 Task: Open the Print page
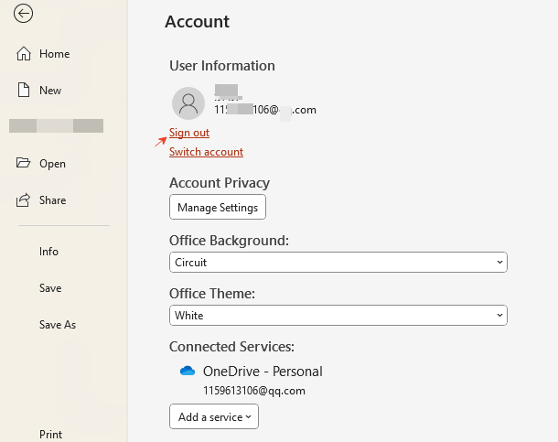tap(50, 435)
